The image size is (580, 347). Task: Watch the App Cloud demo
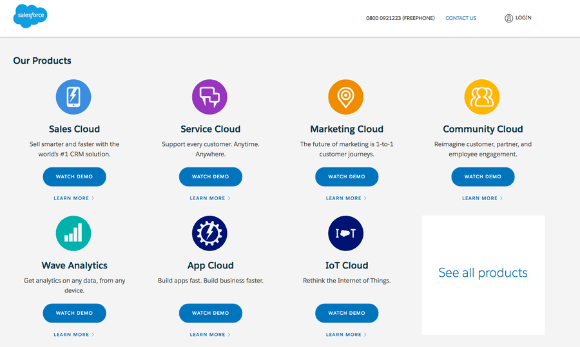(211, 313)
